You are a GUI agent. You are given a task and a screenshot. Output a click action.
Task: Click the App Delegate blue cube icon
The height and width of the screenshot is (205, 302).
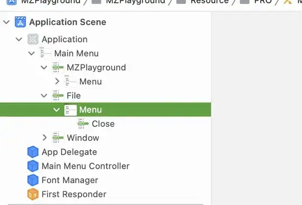tap(33, 152)
